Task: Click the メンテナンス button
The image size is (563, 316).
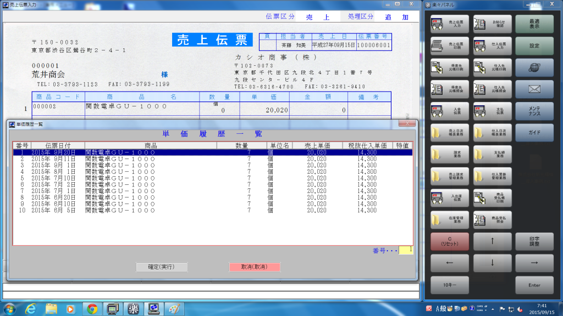Action: tap(534, 111)
